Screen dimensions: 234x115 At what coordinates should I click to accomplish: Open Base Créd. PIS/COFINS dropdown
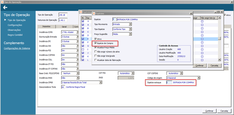pyautogui.click(x=78, y=73)
